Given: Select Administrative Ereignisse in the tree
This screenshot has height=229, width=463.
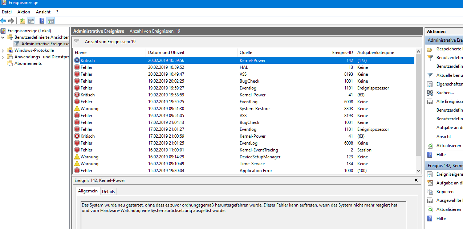Looking at the screenshot, I should click(x=45, y=44).
